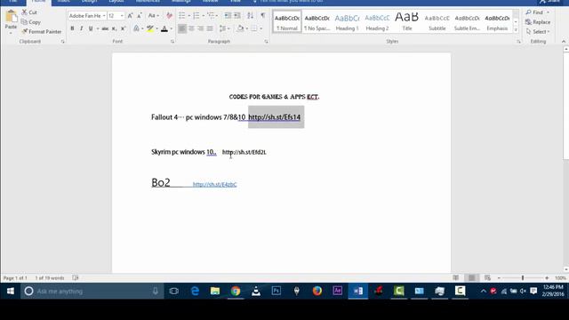The height and width of the screenshot is (320, 569).
Task: Click the zoom in plus icon
Action: tap(547, 278)
